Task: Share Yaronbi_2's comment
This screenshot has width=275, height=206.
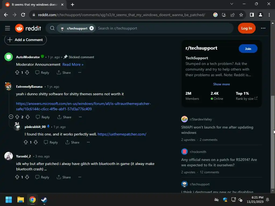Action: pyautogui.click(x=64, y=177)
